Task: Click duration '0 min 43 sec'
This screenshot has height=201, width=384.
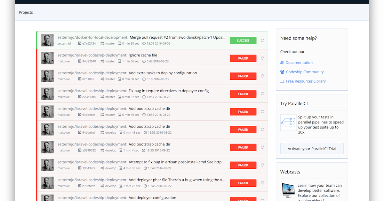Action: point(132,133)
